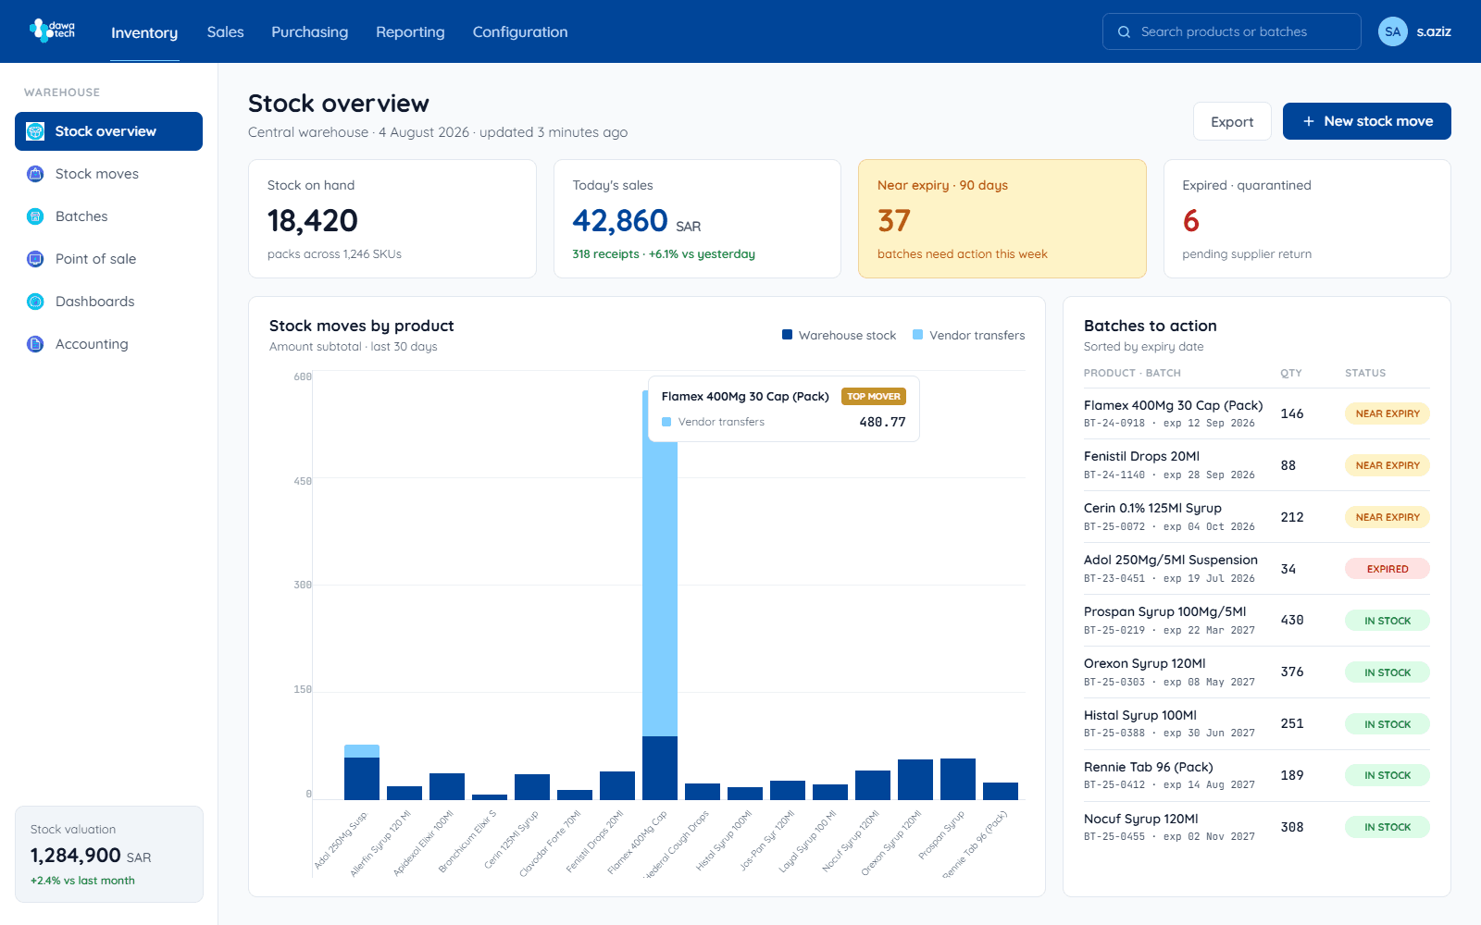
Task: Open the Batches sidebar icon
Action: pyautogui.click(x=35, y=216)
